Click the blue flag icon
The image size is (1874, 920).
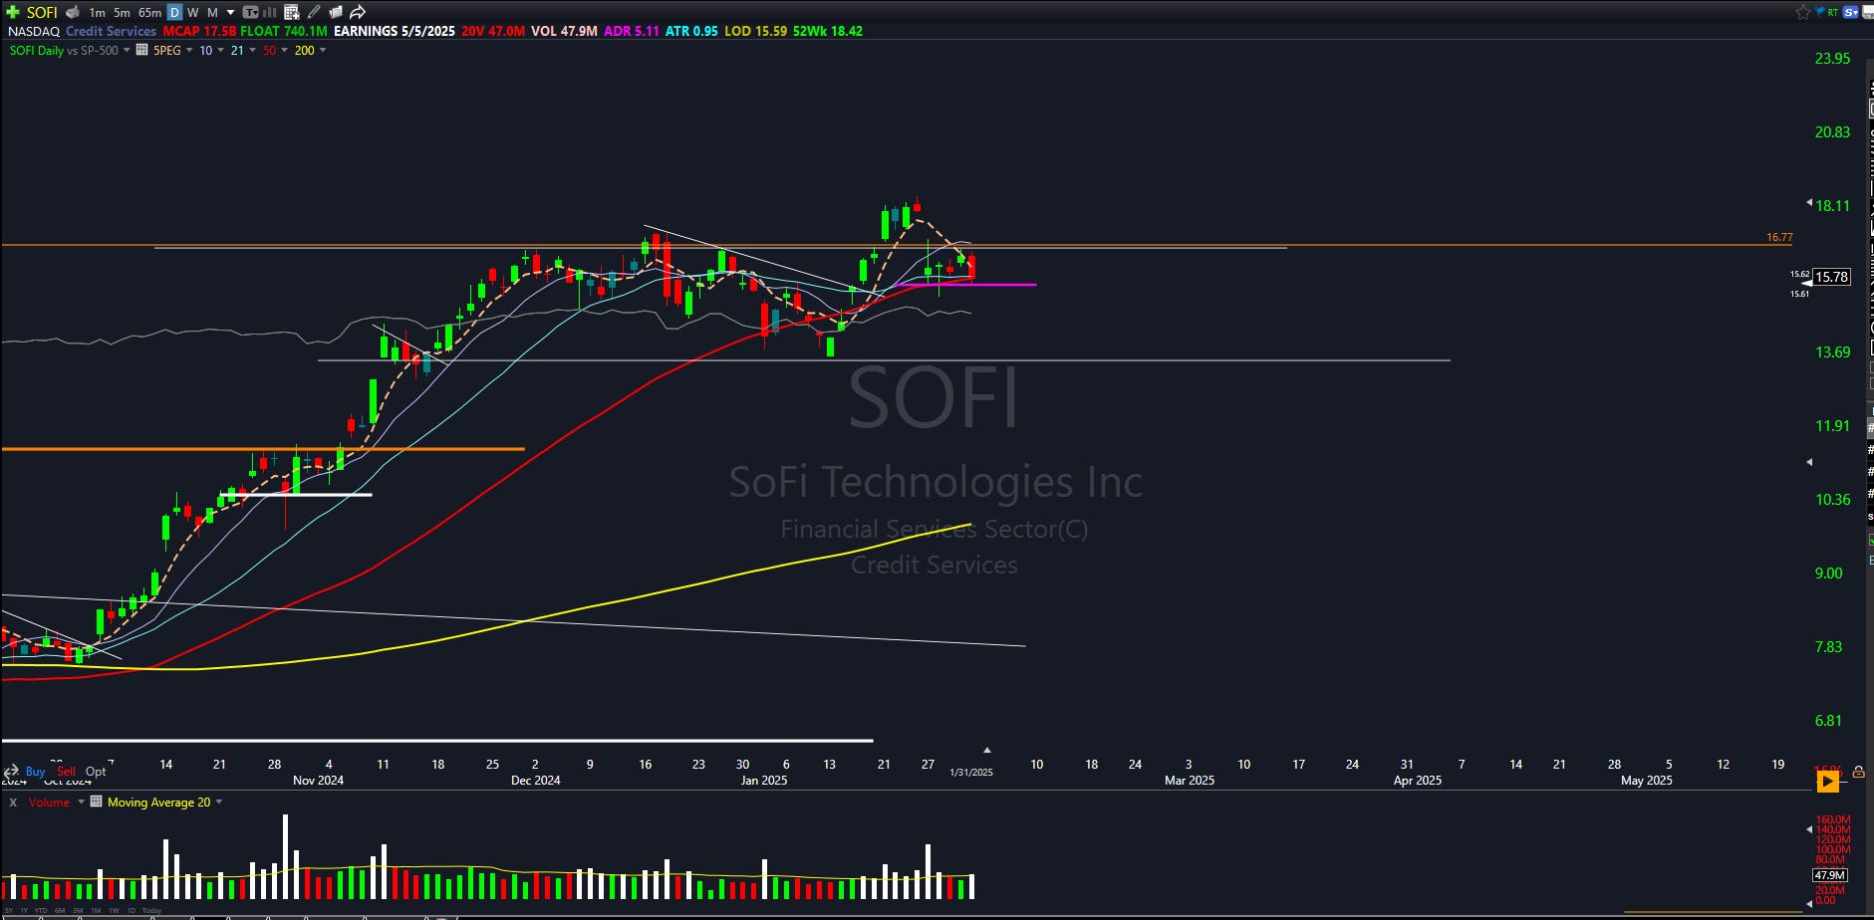click(x=1820, y=12)
